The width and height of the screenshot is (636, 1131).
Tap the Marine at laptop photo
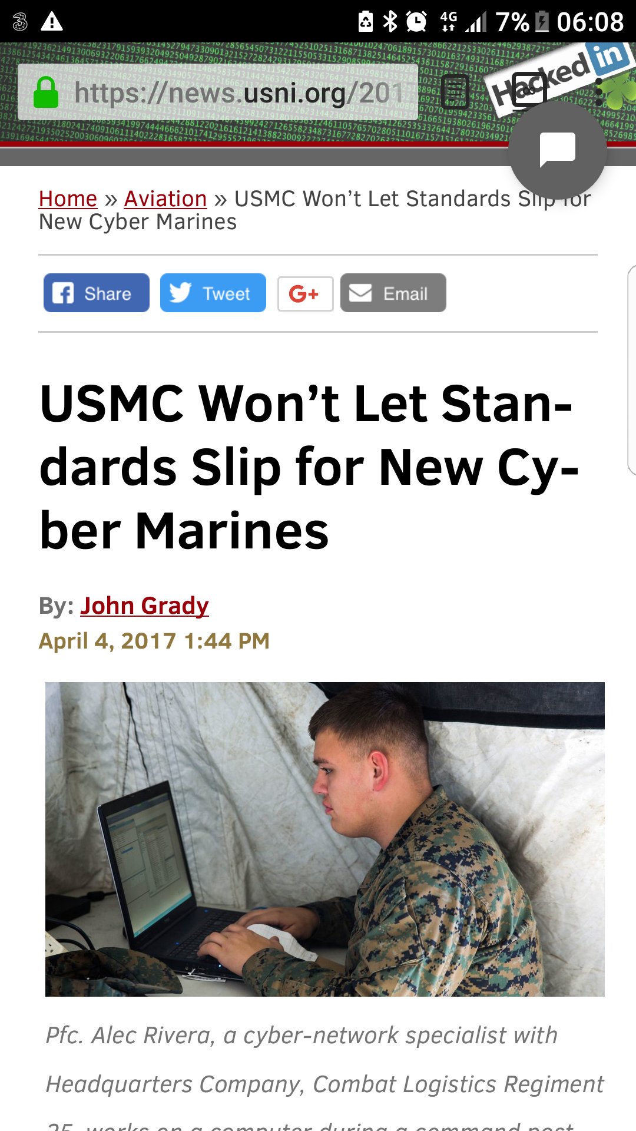click(325, 839)
